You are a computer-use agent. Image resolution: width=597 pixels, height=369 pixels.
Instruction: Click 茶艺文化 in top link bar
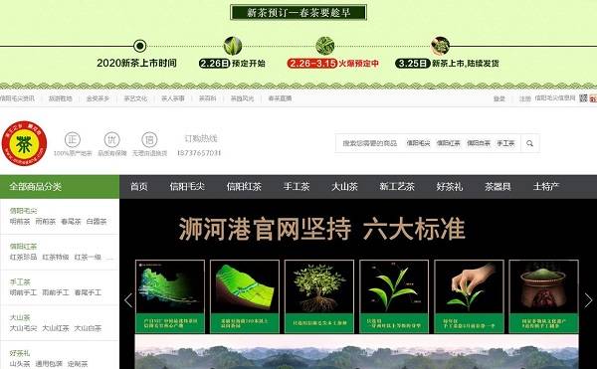pos(135,98)
